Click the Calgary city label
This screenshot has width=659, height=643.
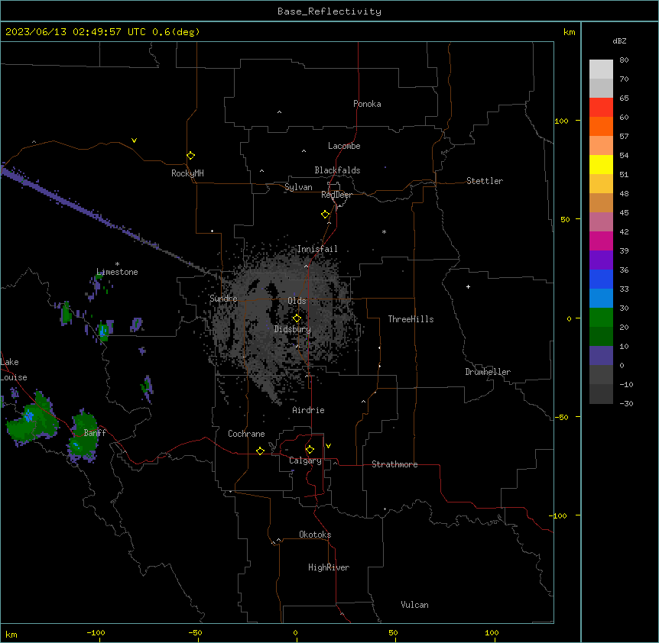(305, 460)
